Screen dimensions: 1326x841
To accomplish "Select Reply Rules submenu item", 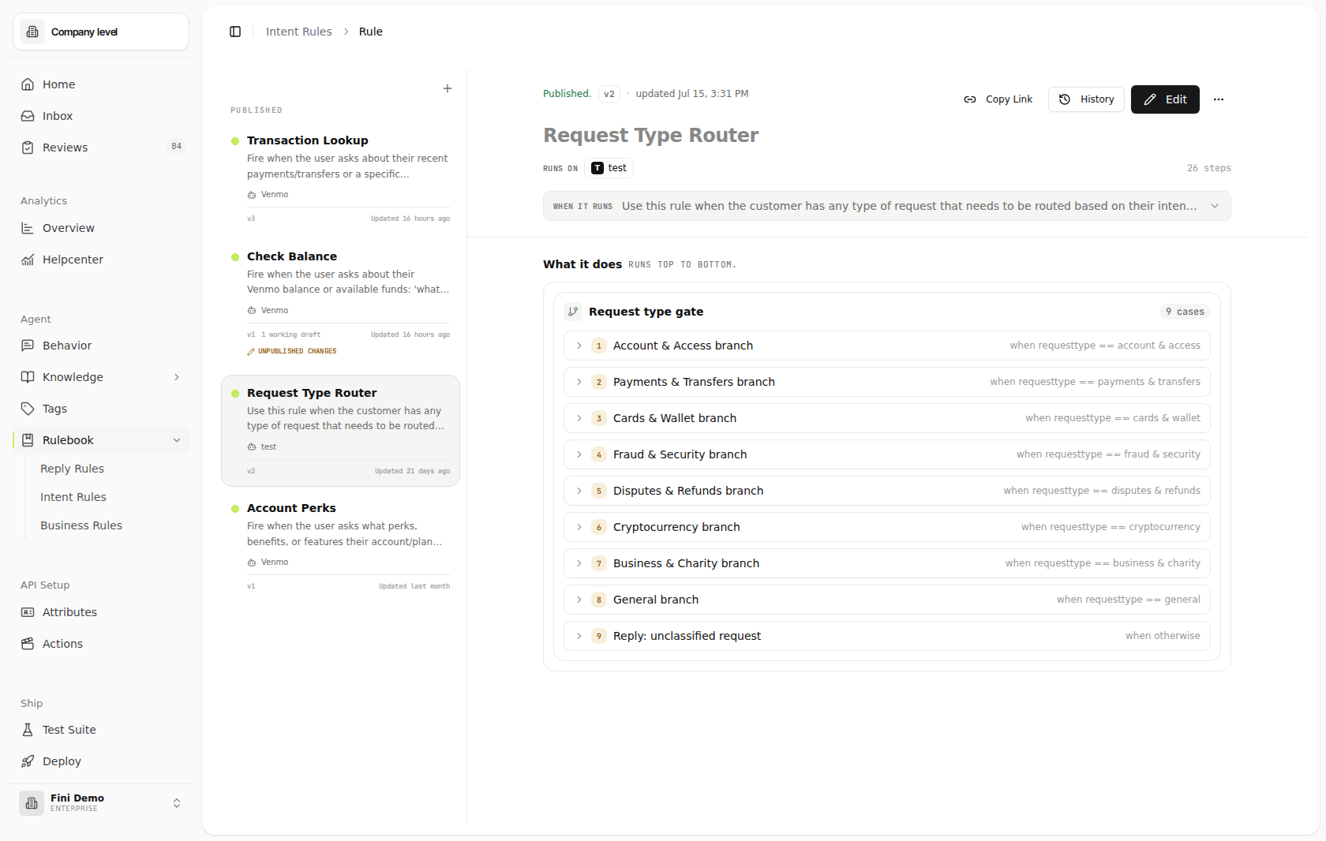I will pyautogui.click(x=72, y=469).
